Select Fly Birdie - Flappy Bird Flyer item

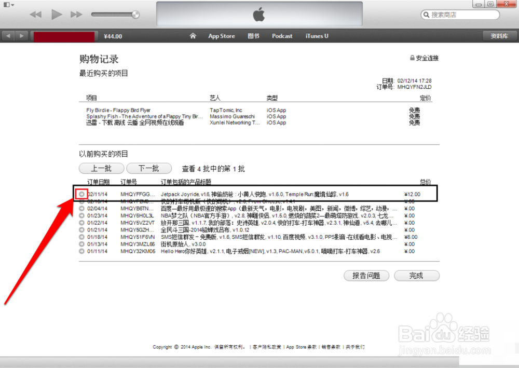[x=118, y=110]
